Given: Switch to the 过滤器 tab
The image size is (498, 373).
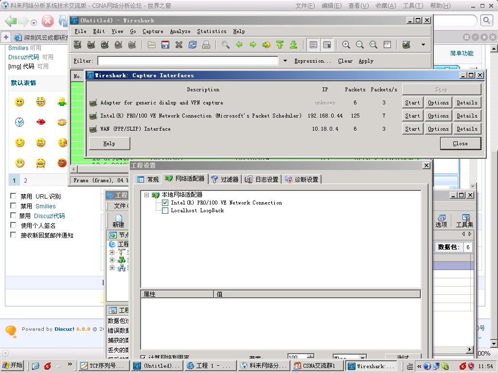Looking at the screenshot, I should [x=225, y=179].
